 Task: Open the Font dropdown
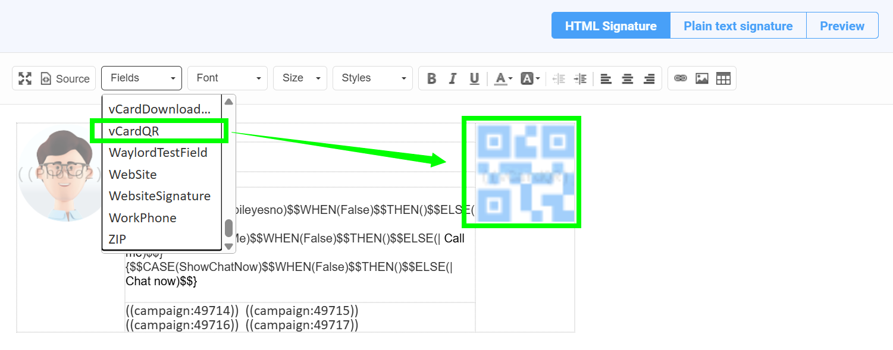228,78
